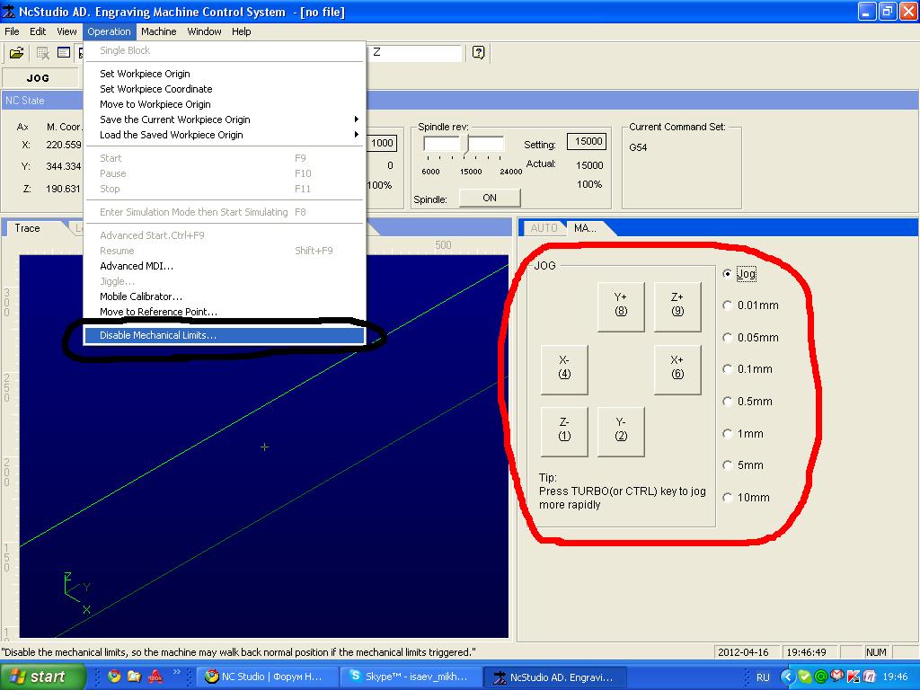Click the Start button on the taskbar
The height and width of the screenshot is (690, 920).
point(43,677)
